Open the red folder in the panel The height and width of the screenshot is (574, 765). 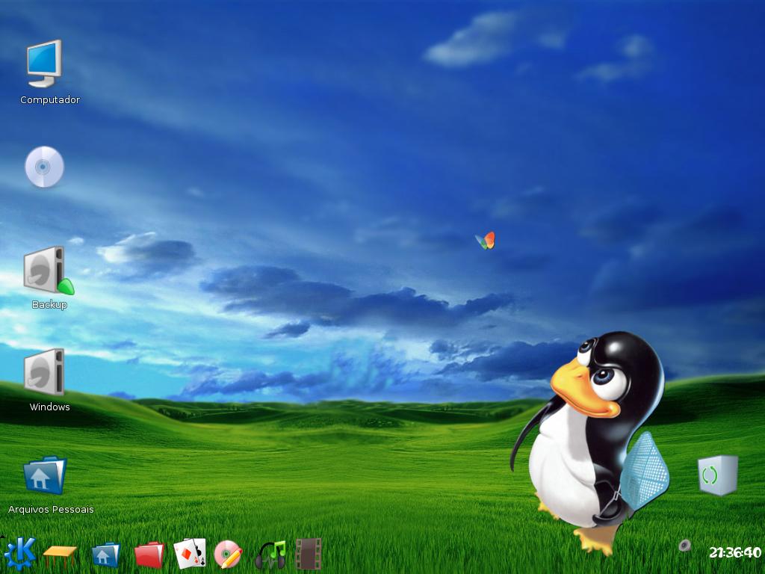pos(149,555)
